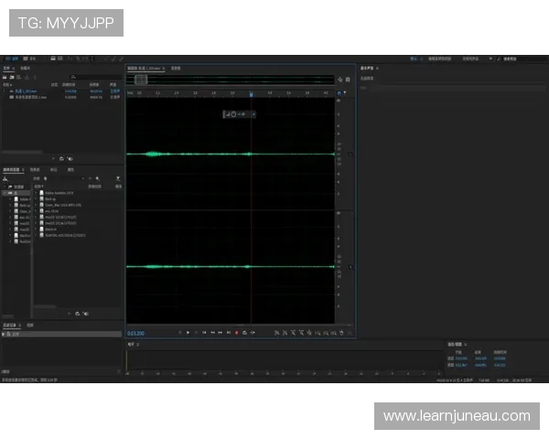Click the rewind transport icon

[212, 332]
